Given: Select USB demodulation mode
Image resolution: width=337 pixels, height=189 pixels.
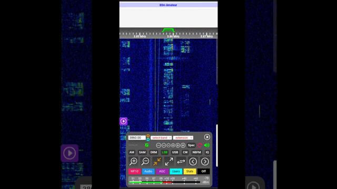Looking at the screenshot, I should tap(175, 152).
